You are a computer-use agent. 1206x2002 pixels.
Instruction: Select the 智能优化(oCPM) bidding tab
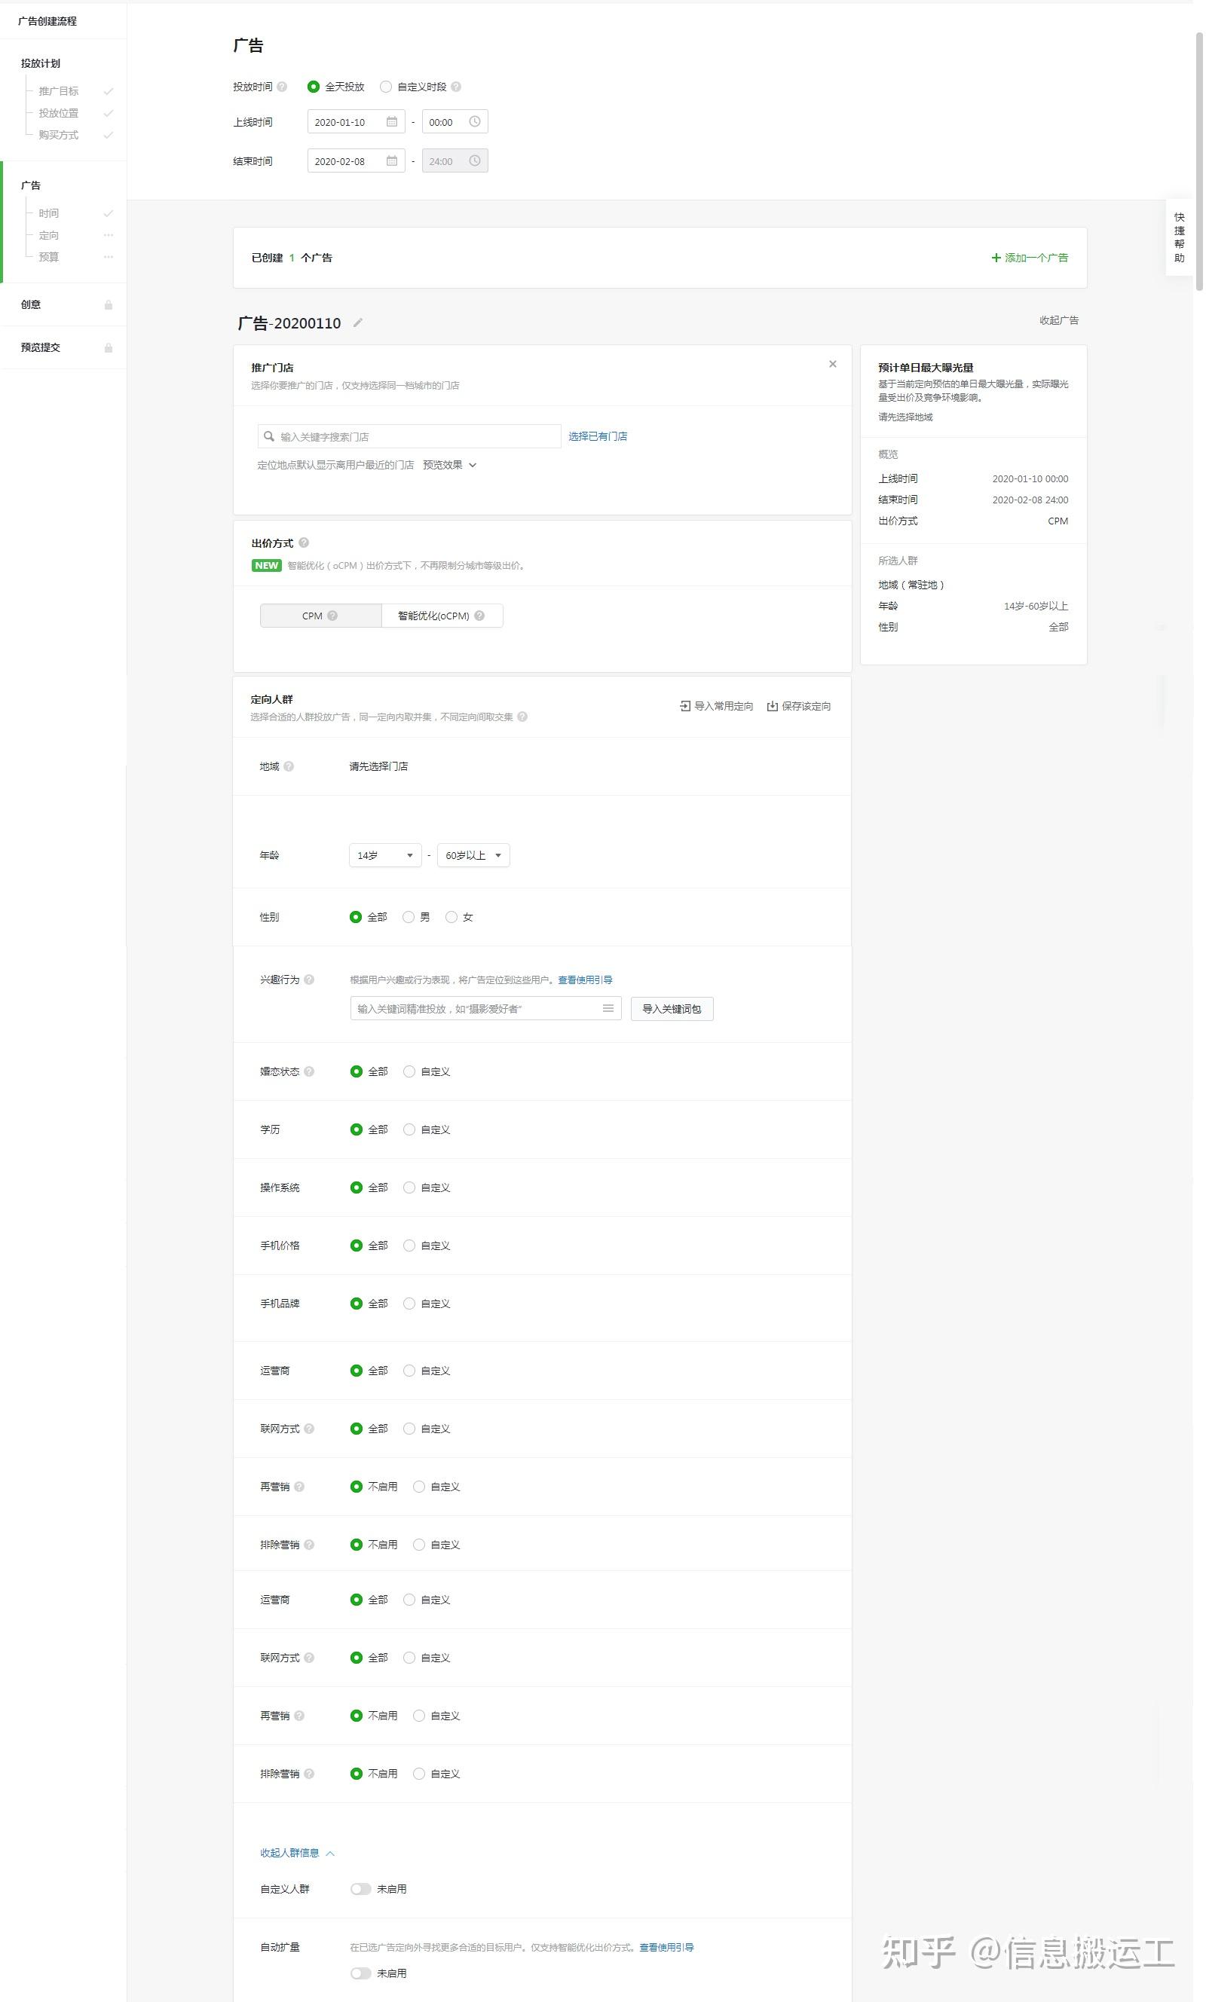point(442,616)
